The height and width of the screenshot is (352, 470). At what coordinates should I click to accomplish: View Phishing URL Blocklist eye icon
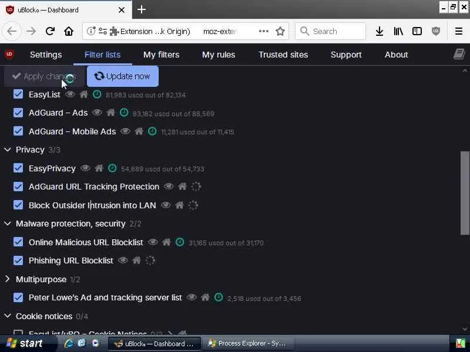(x=123, y=260)
